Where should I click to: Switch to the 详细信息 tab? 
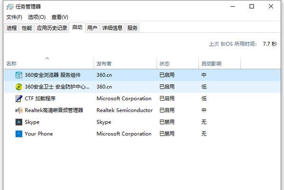click(x=112, y=28)
